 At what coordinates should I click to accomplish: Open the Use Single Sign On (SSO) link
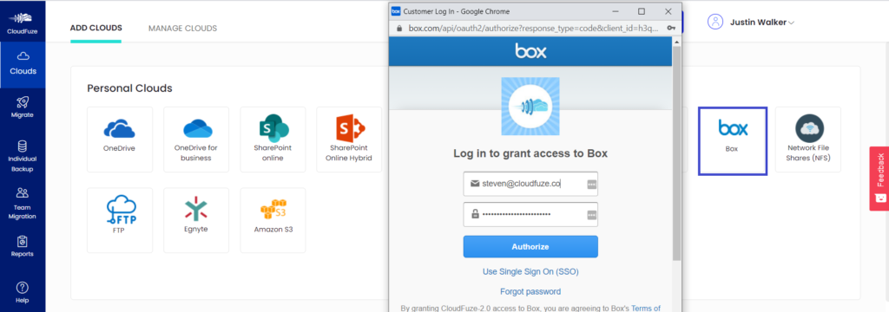530,272
